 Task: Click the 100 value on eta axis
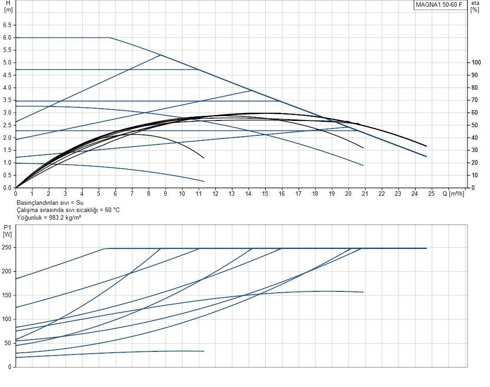(476, 62)
